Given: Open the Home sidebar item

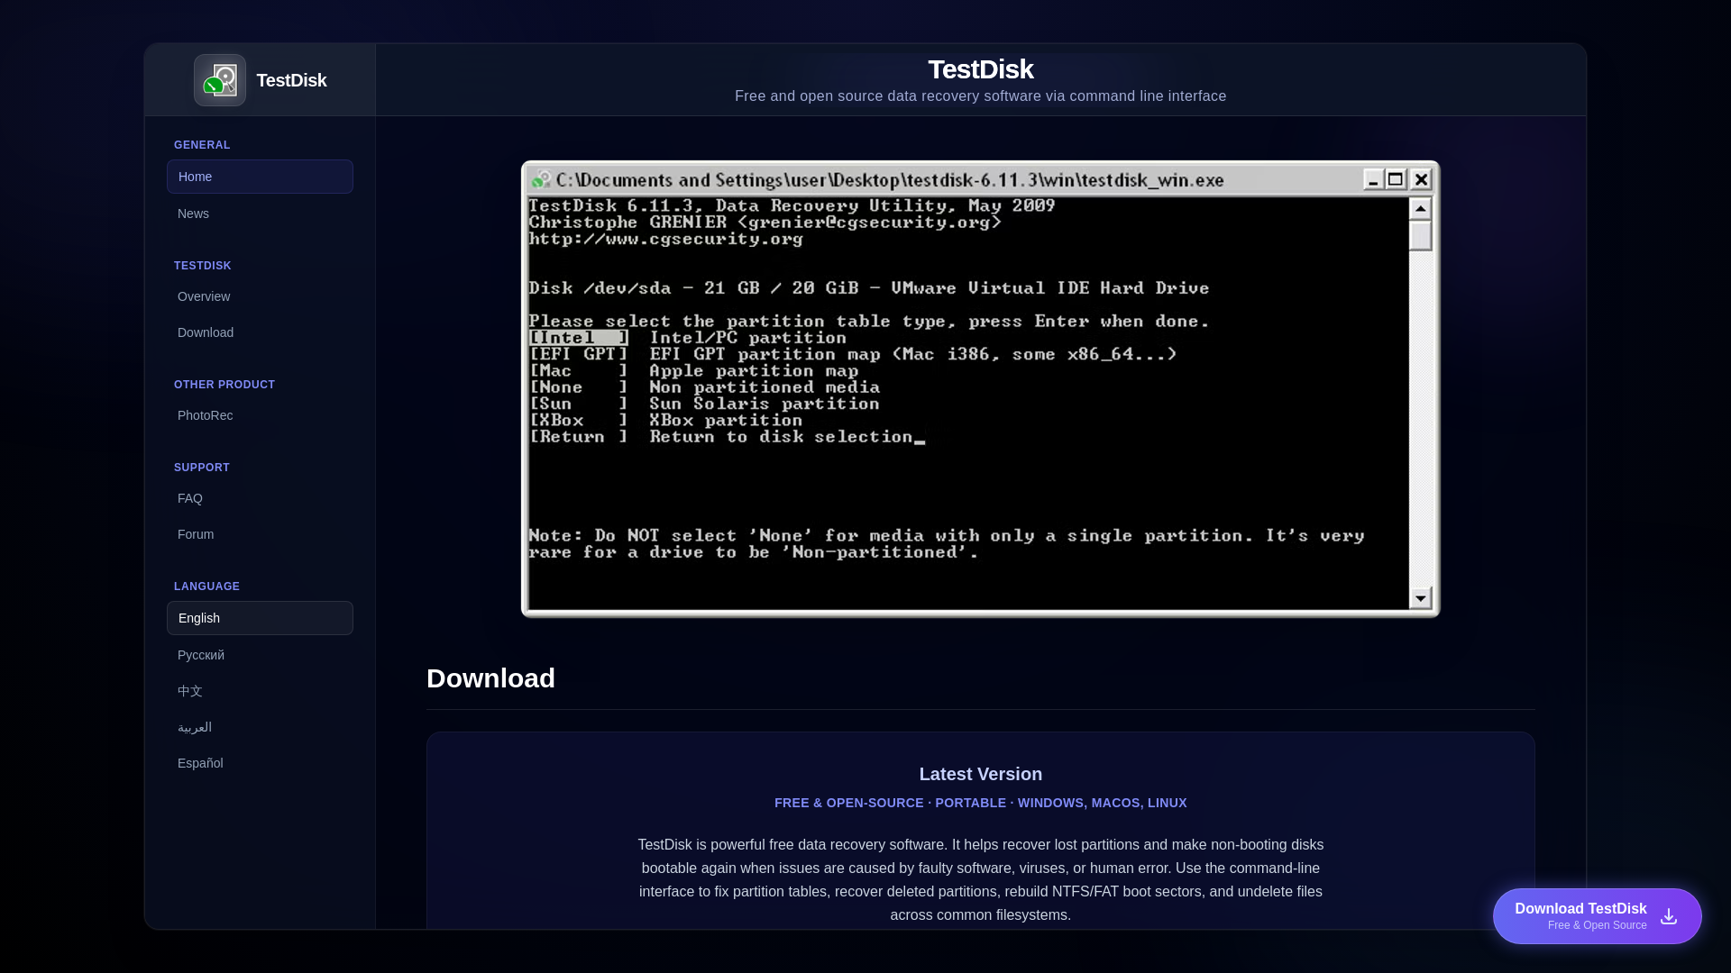Looking at the screenshot, I should [x=260, y=177].
